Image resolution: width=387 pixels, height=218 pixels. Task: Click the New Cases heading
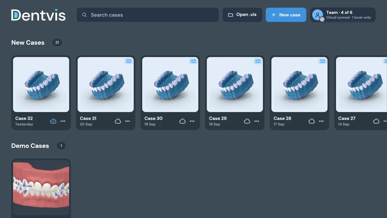coord(28,43)
